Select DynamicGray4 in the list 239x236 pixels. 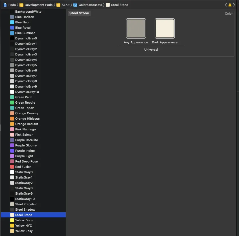click(33, 60)
